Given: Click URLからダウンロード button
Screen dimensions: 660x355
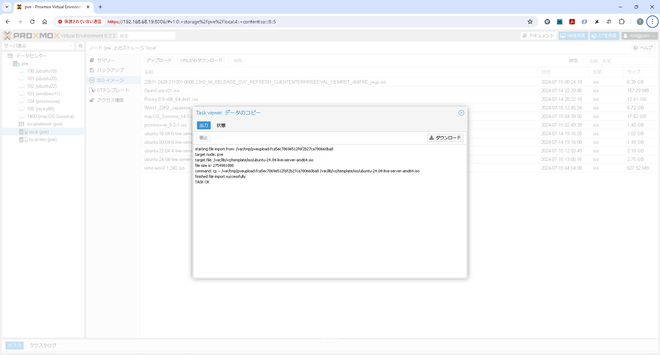Looking at the screenshot, I should 201,61.
